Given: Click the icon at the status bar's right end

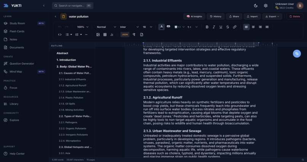Looking at the screenshot, I should 303,160.
